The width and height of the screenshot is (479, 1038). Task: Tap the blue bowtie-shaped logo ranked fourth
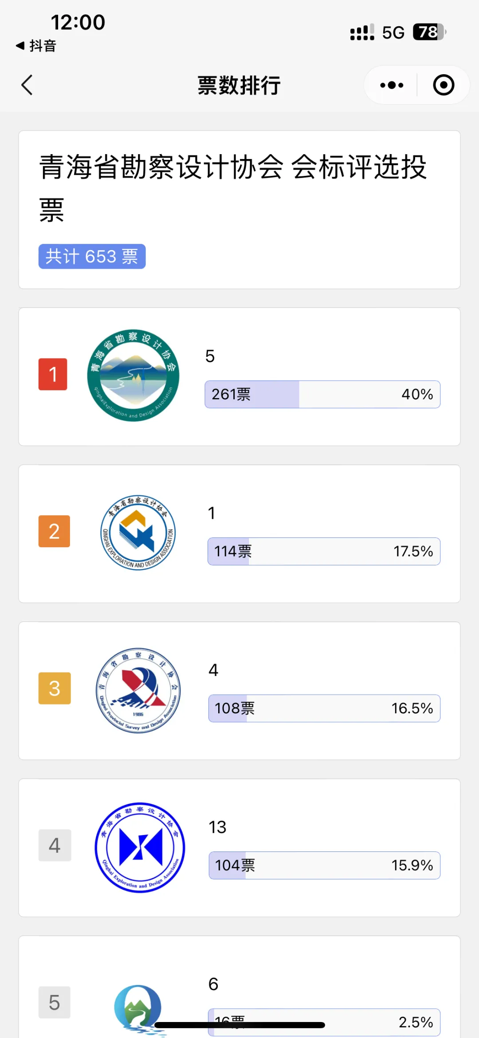pyautogui.click(x=140, y=847)
